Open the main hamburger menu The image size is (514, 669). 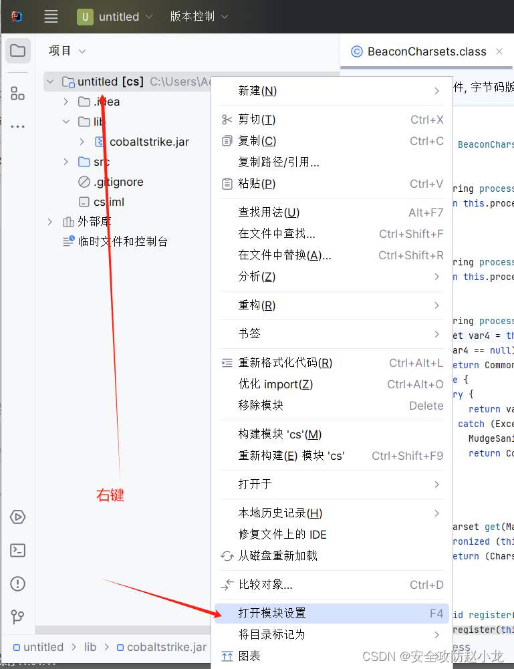51,17
